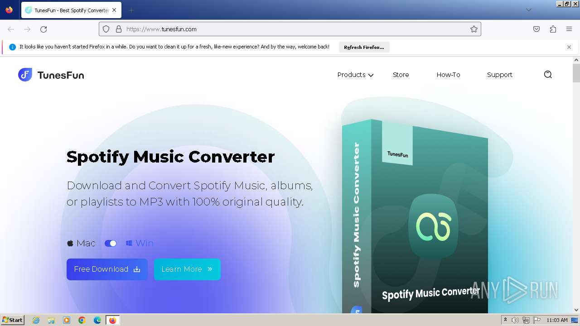Toggle the Mac/Win platform switch

click(x=111, y=243)
